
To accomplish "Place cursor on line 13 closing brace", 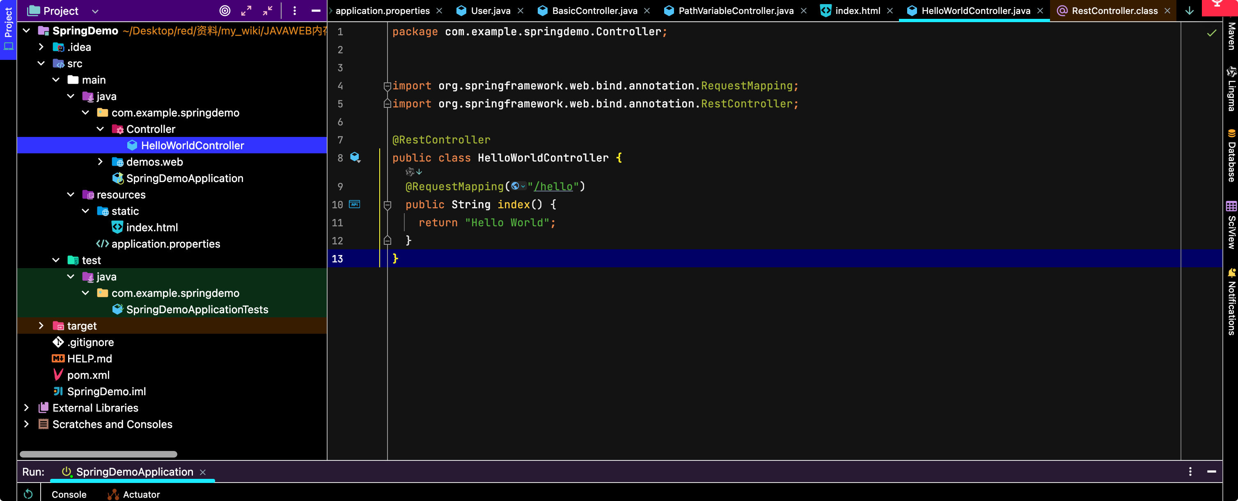I will (x=396, y=259).
